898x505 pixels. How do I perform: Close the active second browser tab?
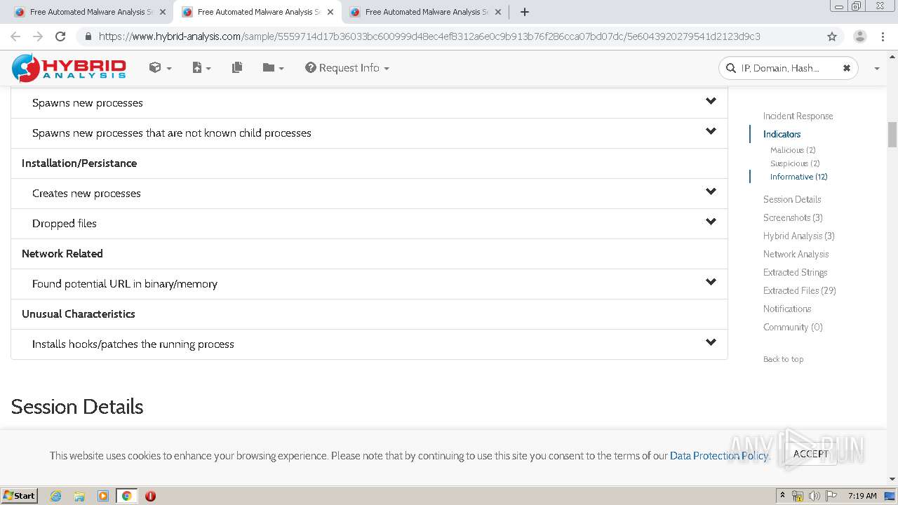coord(330,12)
